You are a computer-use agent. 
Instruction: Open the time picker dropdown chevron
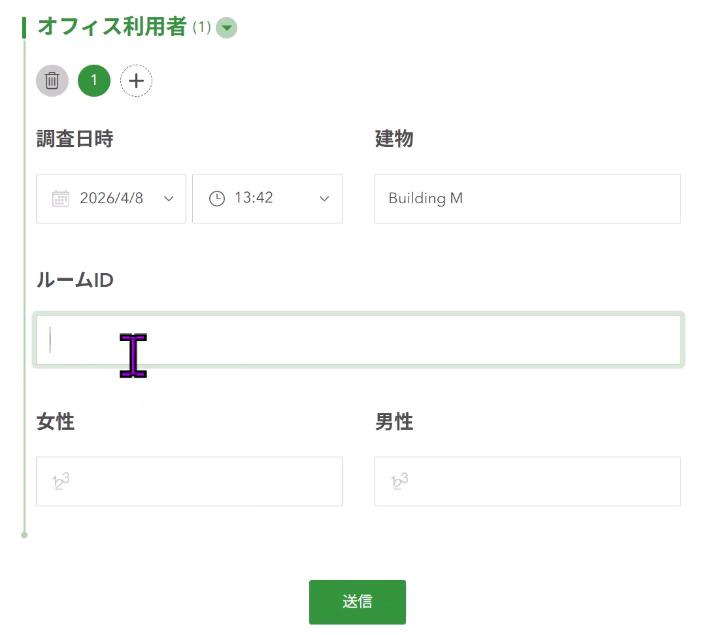point(324,199)
